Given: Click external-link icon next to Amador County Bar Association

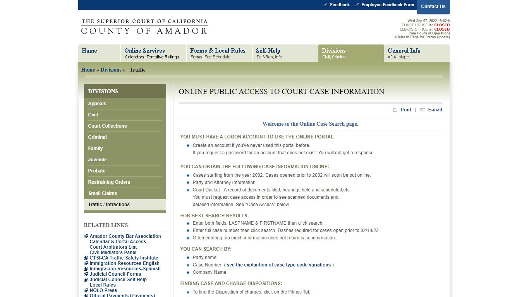Looking at the screenshot, I should (86, 236).
